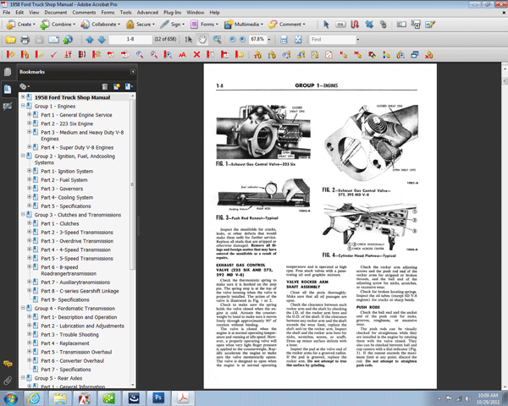
Task: Open the Window menu
Action: click(x=195, y=13)
